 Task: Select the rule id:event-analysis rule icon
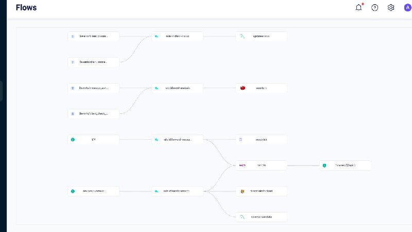click(157, 88)
